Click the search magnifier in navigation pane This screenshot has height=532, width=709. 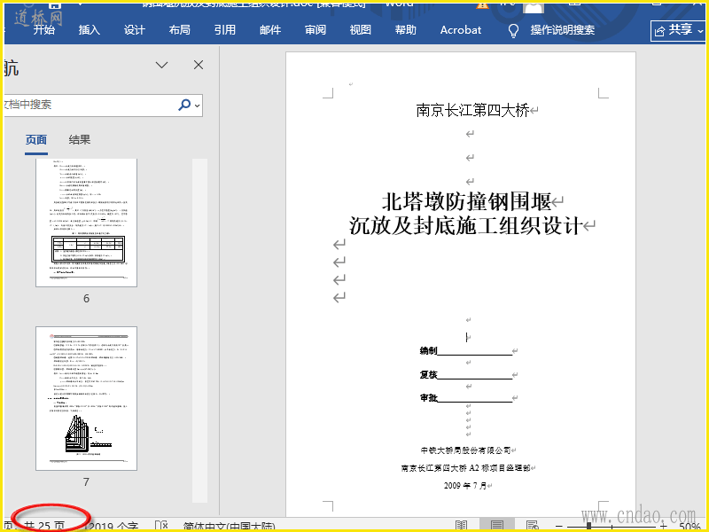pos(184,105)
